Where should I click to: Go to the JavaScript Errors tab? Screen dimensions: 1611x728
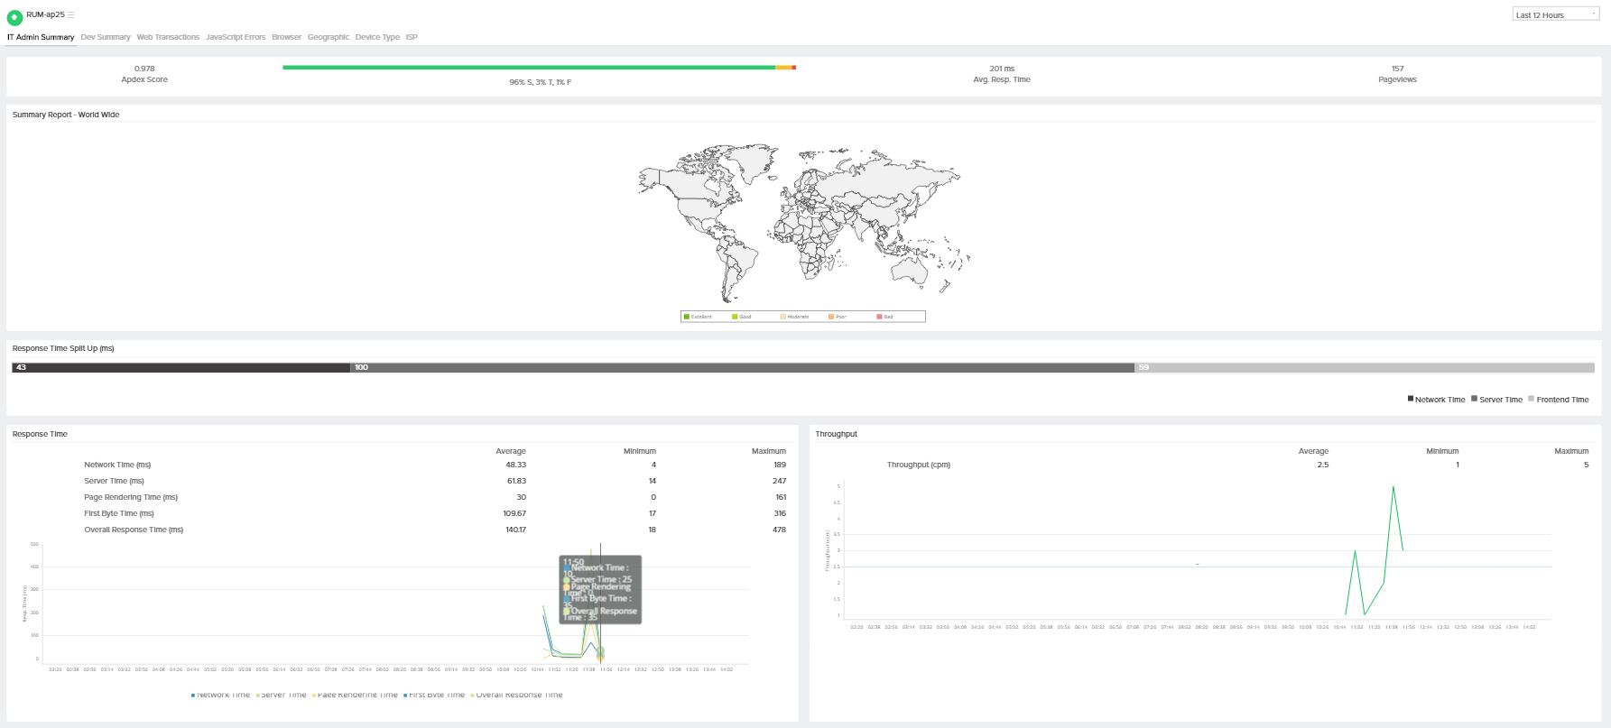point(236,37)
